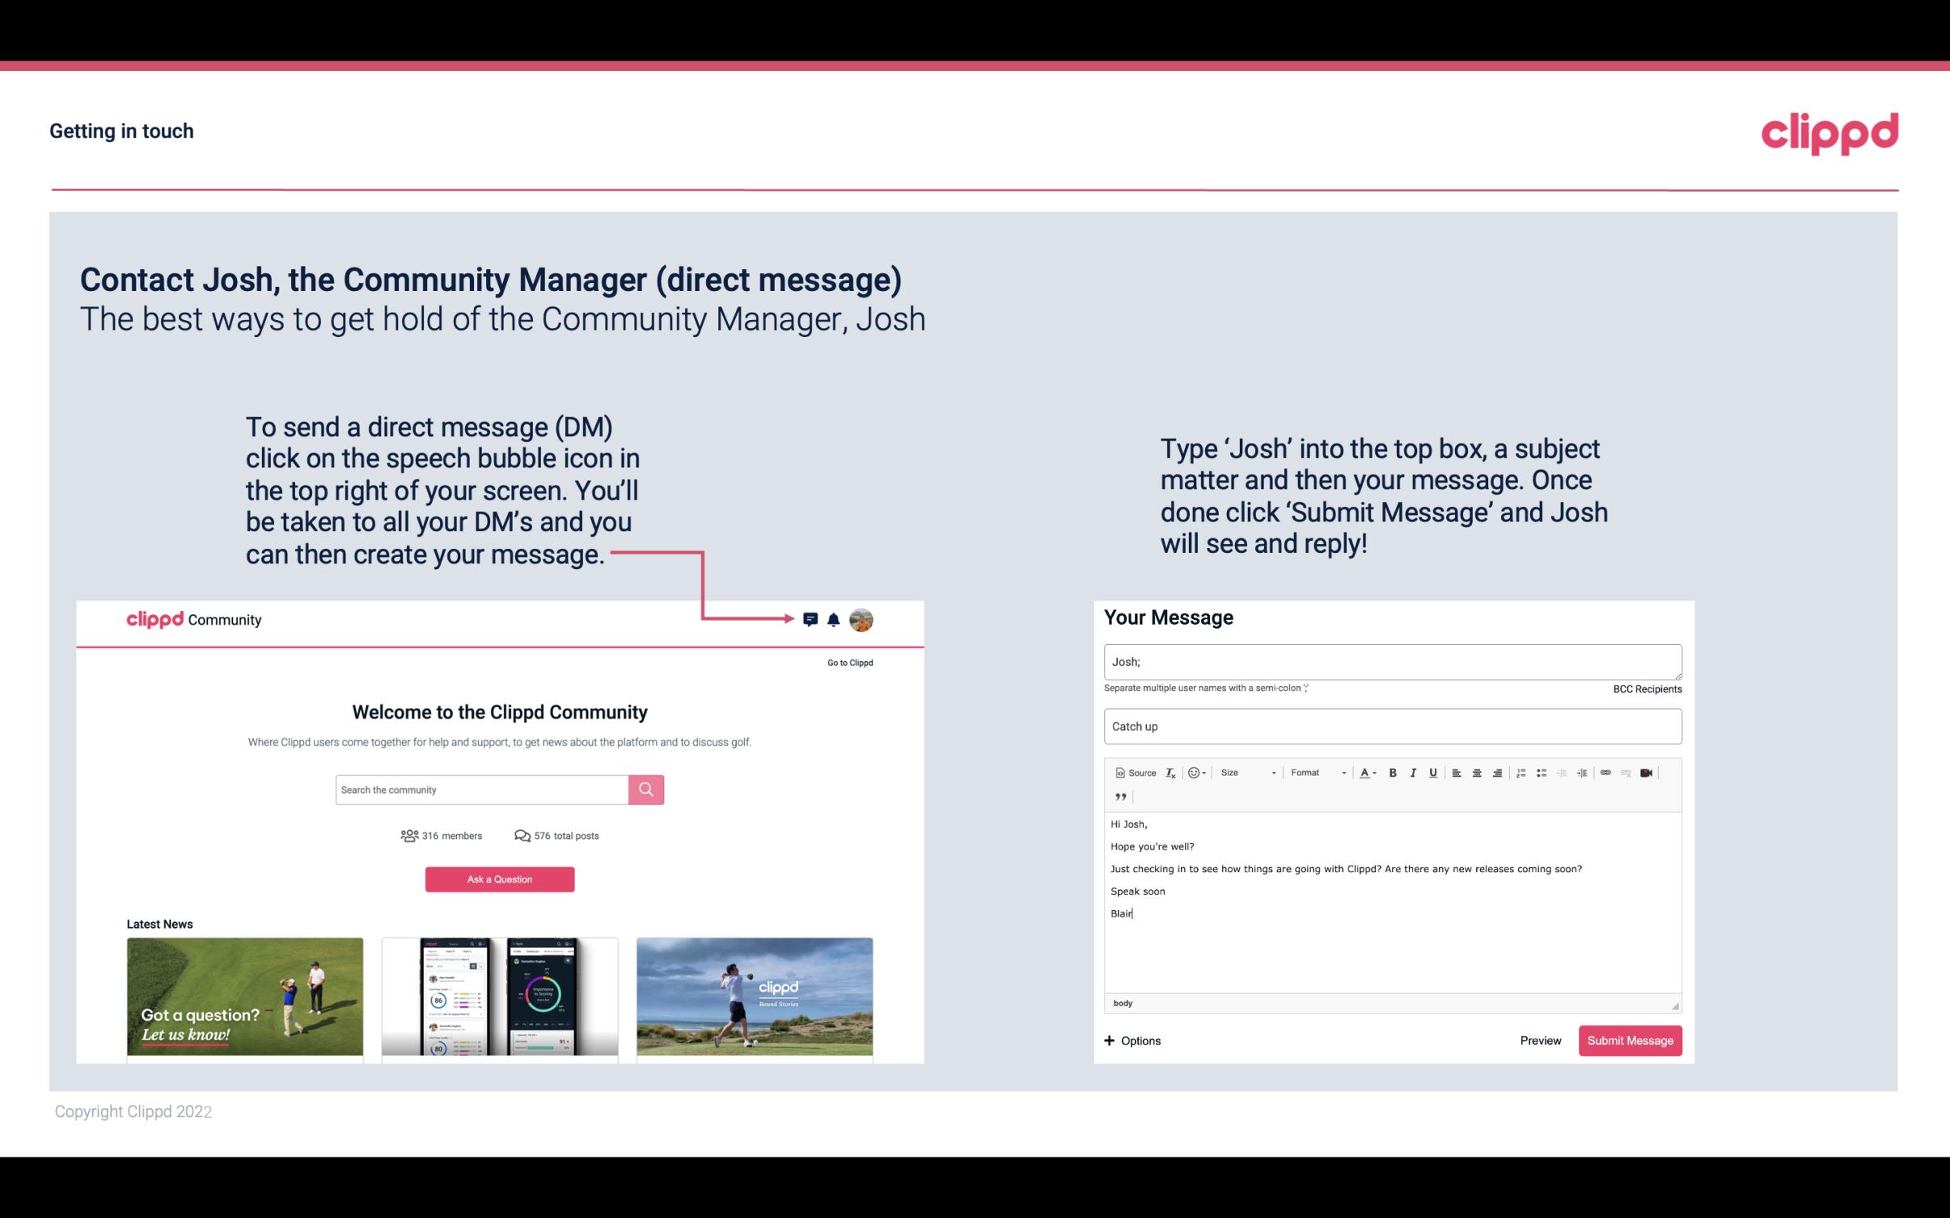This screenshot has height=1218, width=1950.
Task: Open the Size dropdown in toolbar
Action: click(1244, 772)
